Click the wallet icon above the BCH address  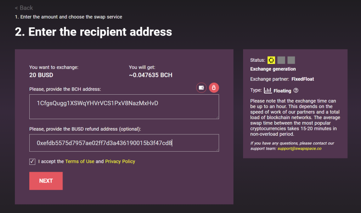pyautogui.click(x=201, y=88)
